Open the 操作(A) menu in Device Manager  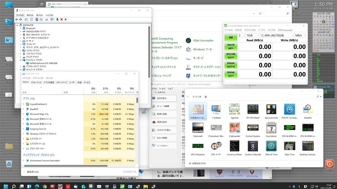[30, 15]
